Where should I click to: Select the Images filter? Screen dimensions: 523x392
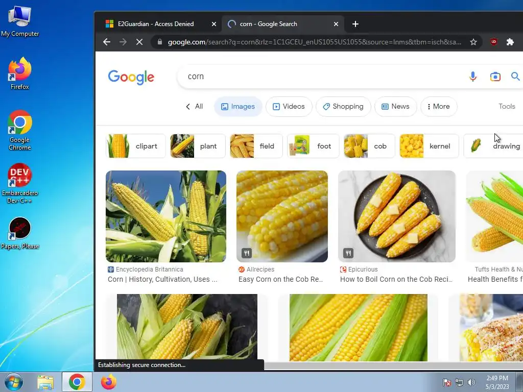[x=238, y=106]
